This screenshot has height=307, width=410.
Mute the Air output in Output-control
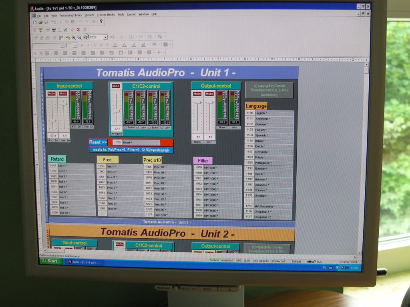(x=209, y=94)
